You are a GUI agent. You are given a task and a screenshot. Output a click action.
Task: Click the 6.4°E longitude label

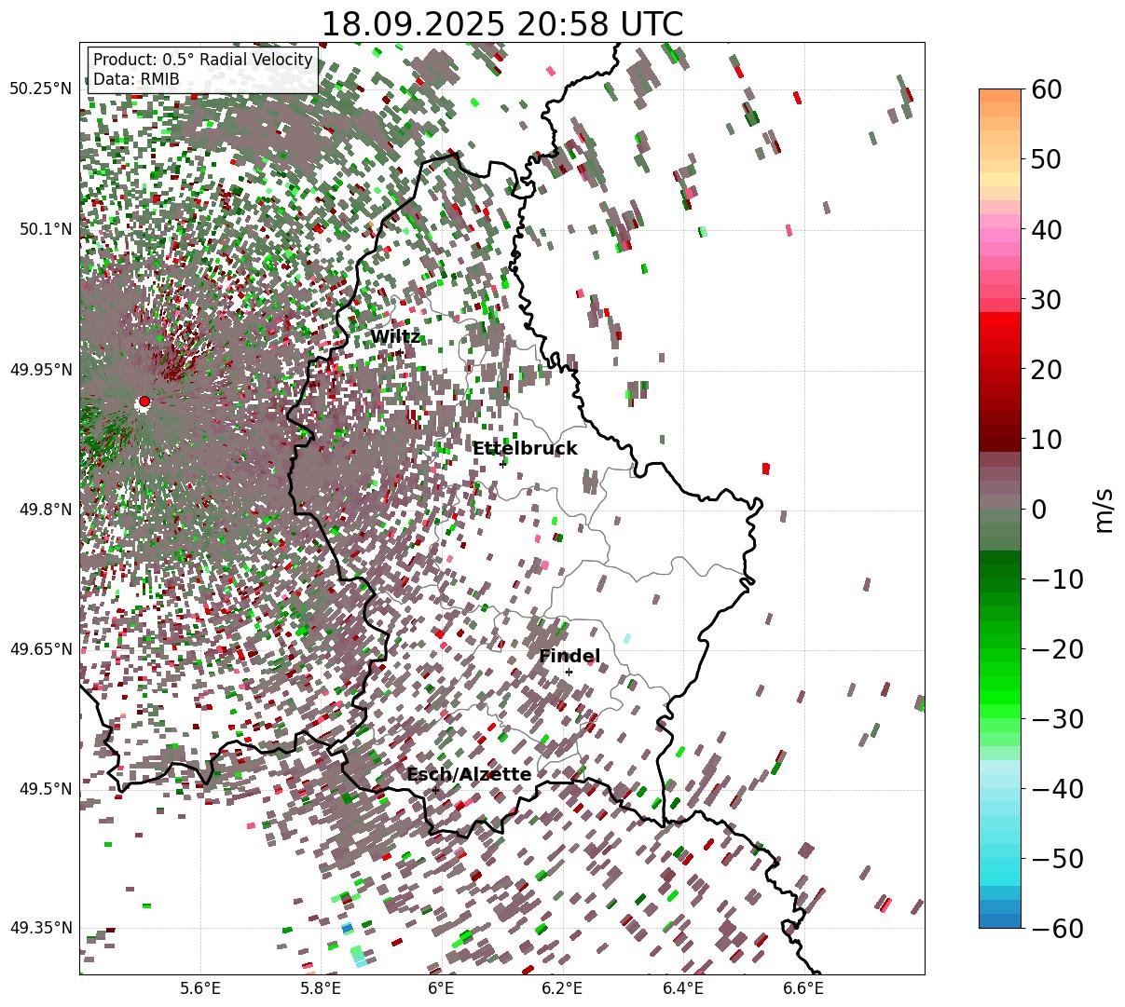(x=682, y=987)
